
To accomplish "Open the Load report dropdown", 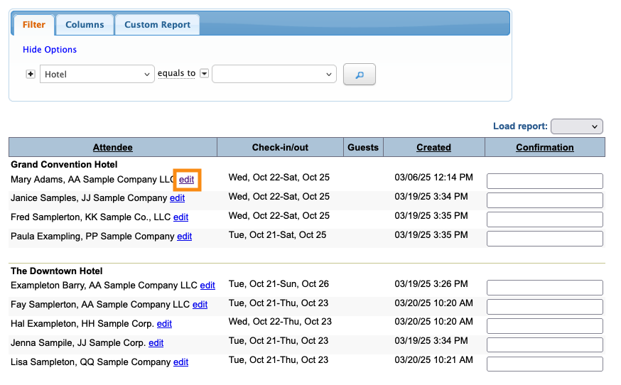I will [x=576, y=126].
